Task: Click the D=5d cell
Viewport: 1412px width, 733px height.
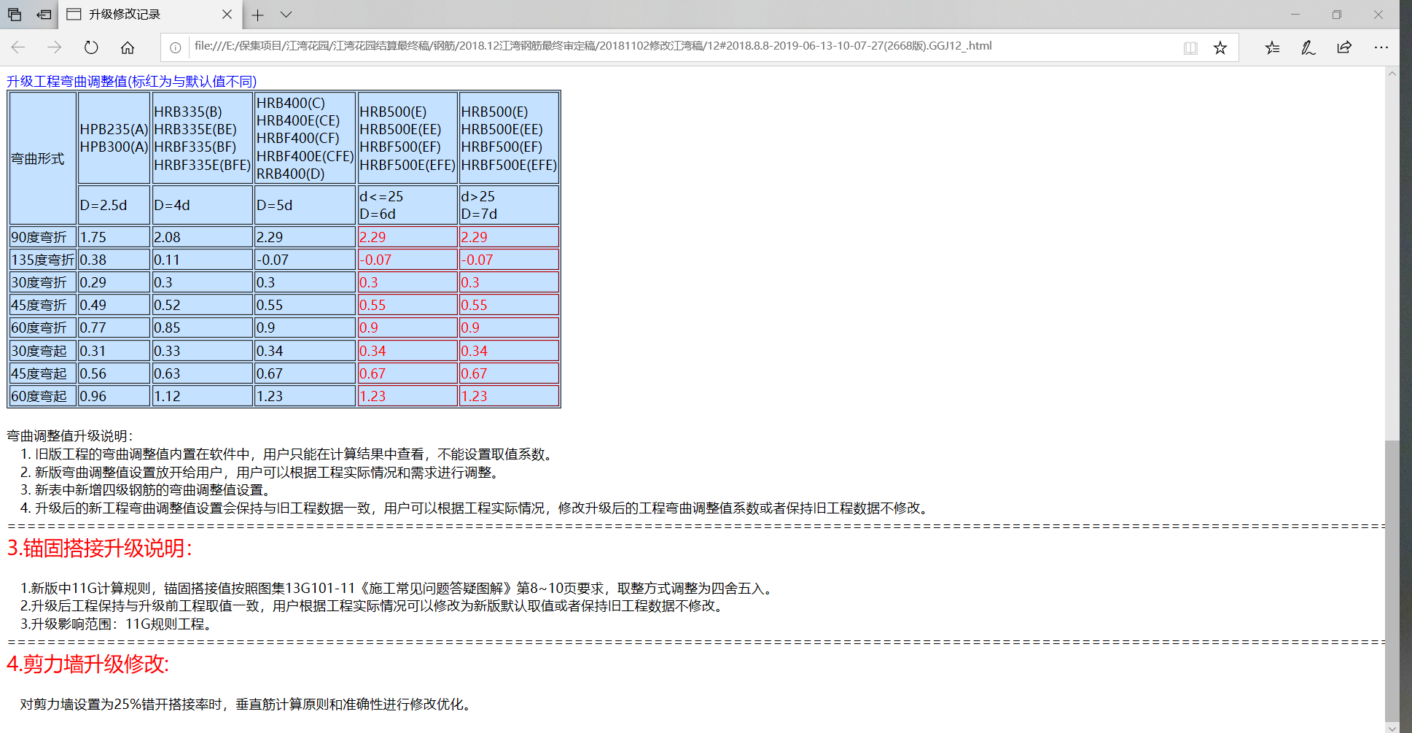Action: pos(305,205)
